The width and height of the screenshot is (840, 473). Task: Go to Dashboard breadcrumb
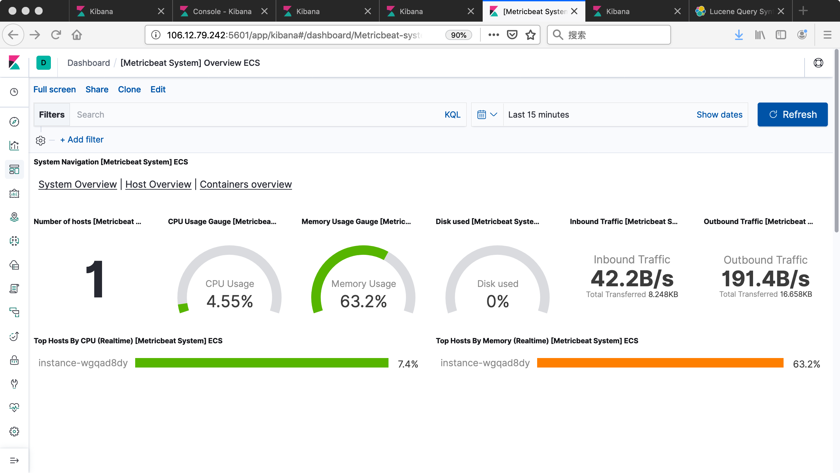pos(89,63)
